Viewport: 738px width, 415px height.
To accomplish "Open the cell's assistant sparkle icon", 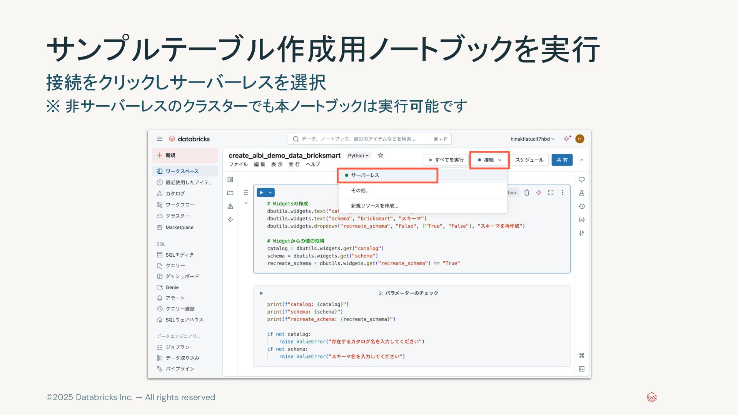I will [x=539, y=193].
